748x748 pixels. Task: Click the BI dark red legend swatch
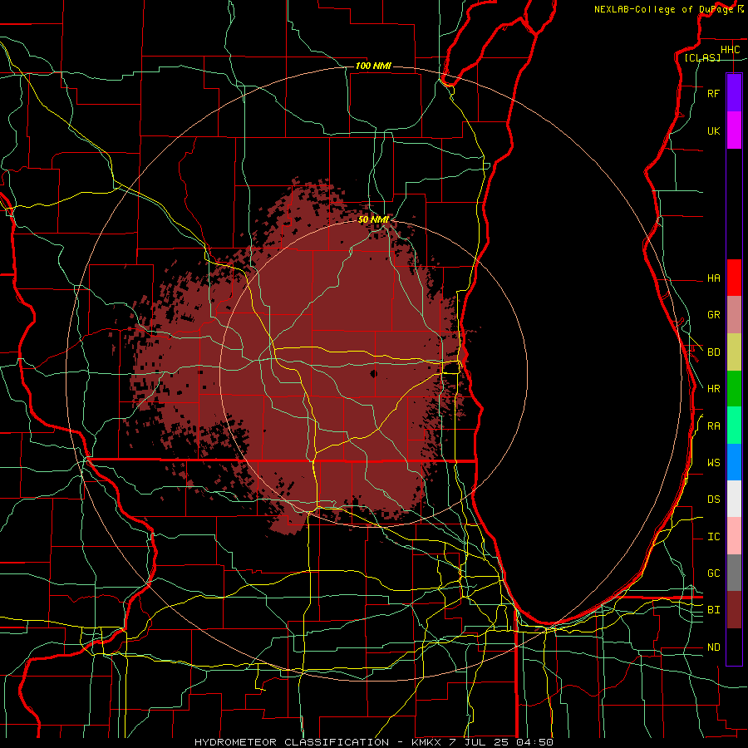734,610
